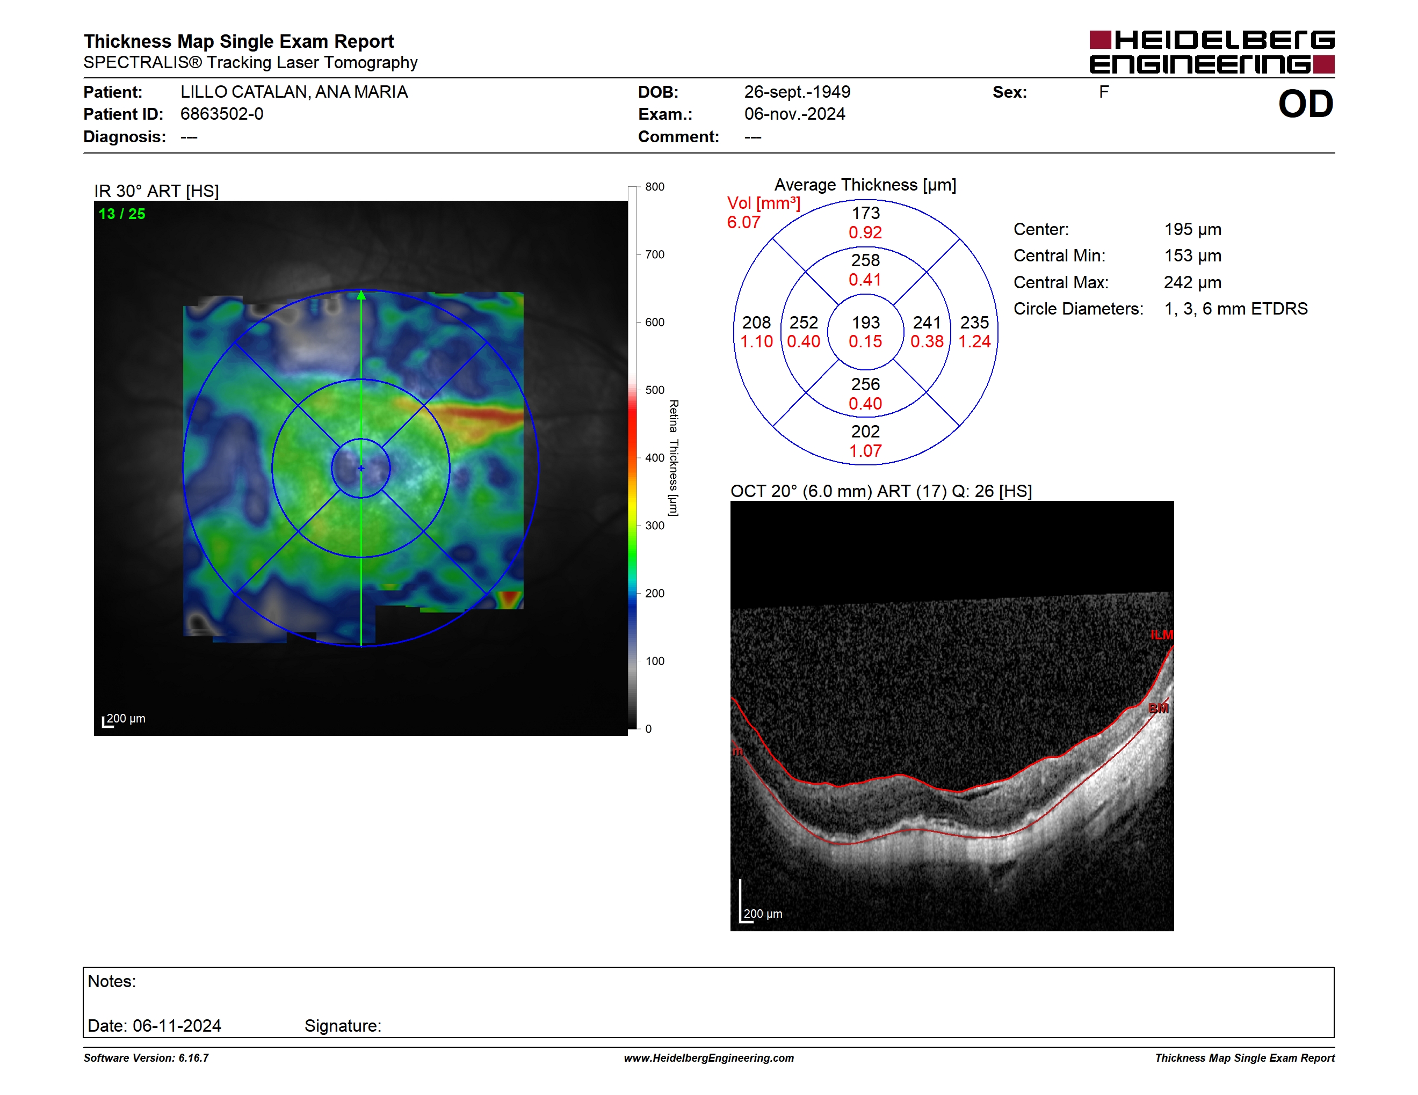The height and width of the screenshot is (1095, 1418).
Task: Click the Retina Thickness [µm] axis label
Action: point(674,458)
